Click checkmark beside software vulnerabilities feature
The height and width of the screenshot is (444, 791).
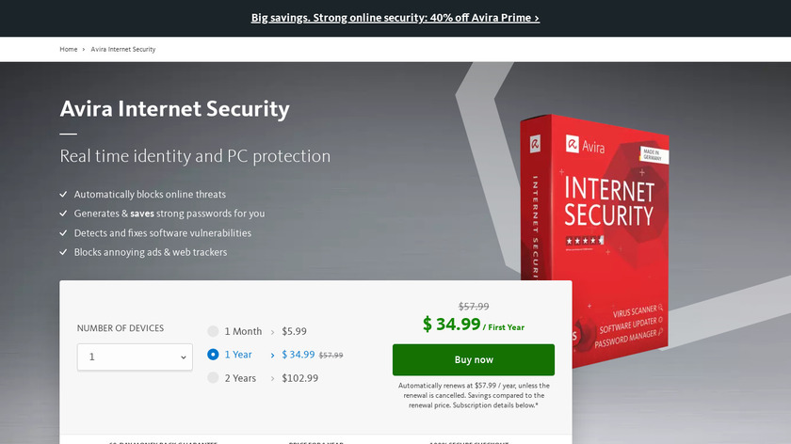pyautogui.click(x=63, y=233)
